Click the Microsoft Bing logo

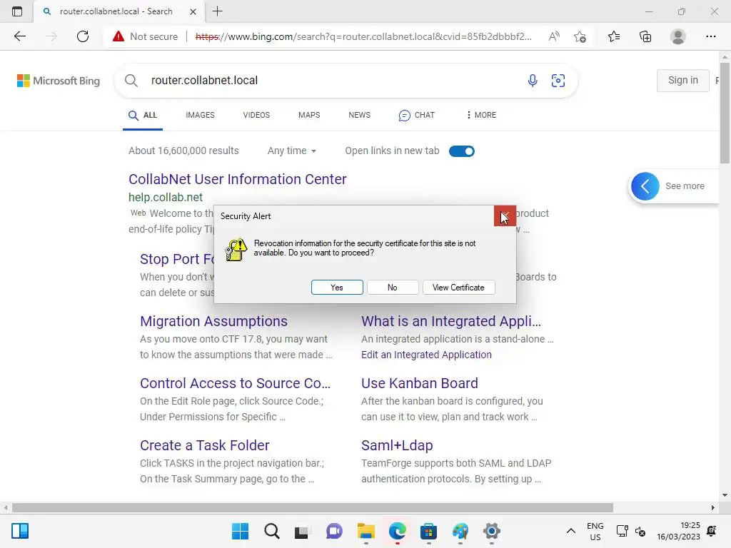pyautogui.click(x=59, y=81)
